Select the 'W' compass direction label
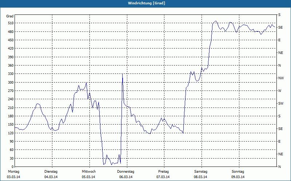291x181 pixels. tap(280, 91)
